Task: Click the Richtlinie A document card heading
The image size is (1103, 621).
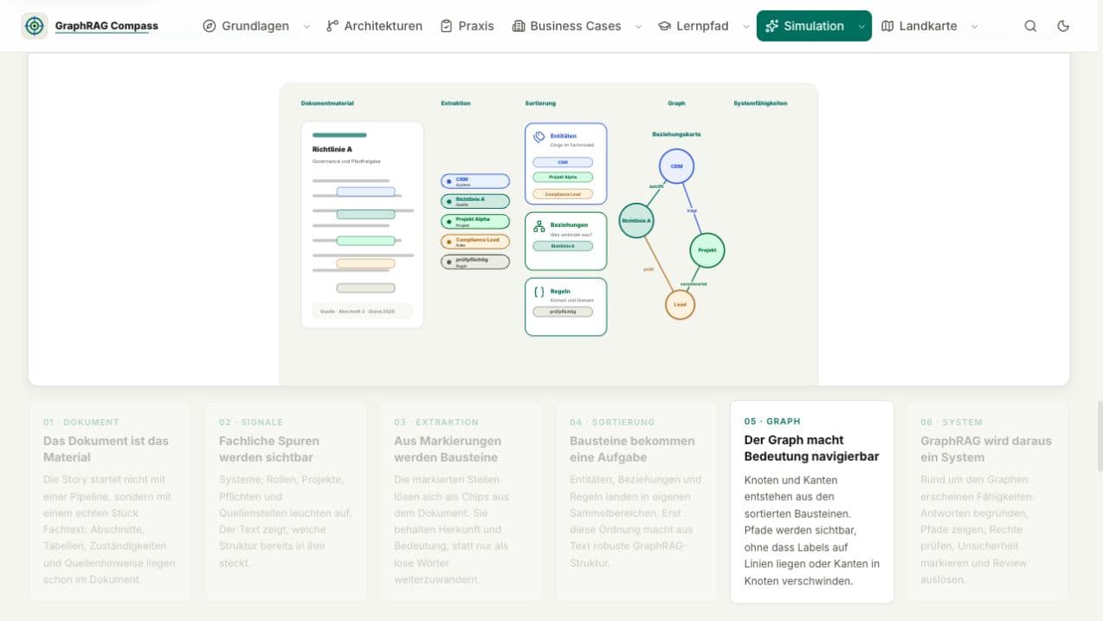Action: click(x=332, y=149)
